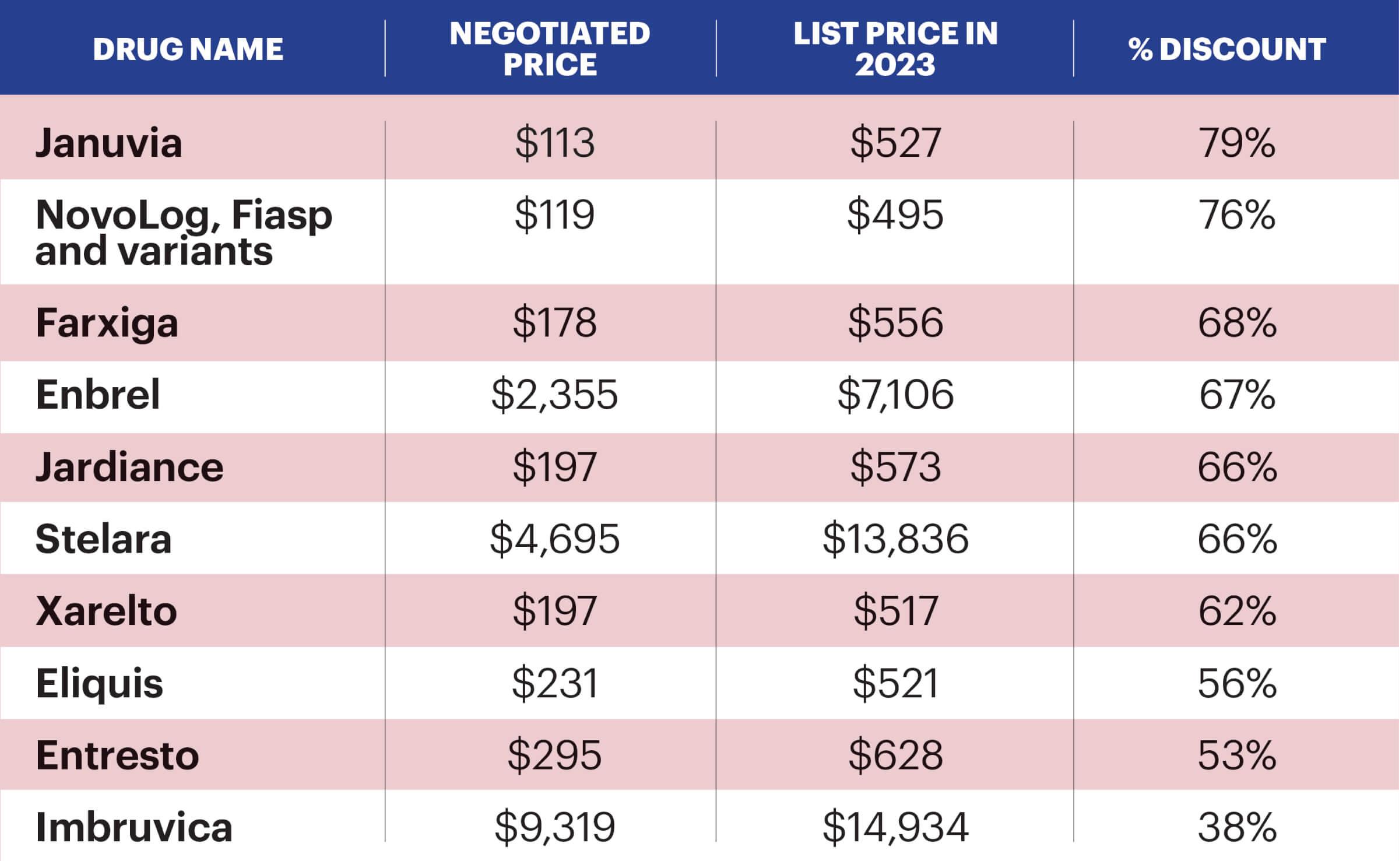The height and width of the screenshot is (861, 1399).
Task: Select the NEGOTIATED PRICE column header
Action: coord(550,49)
